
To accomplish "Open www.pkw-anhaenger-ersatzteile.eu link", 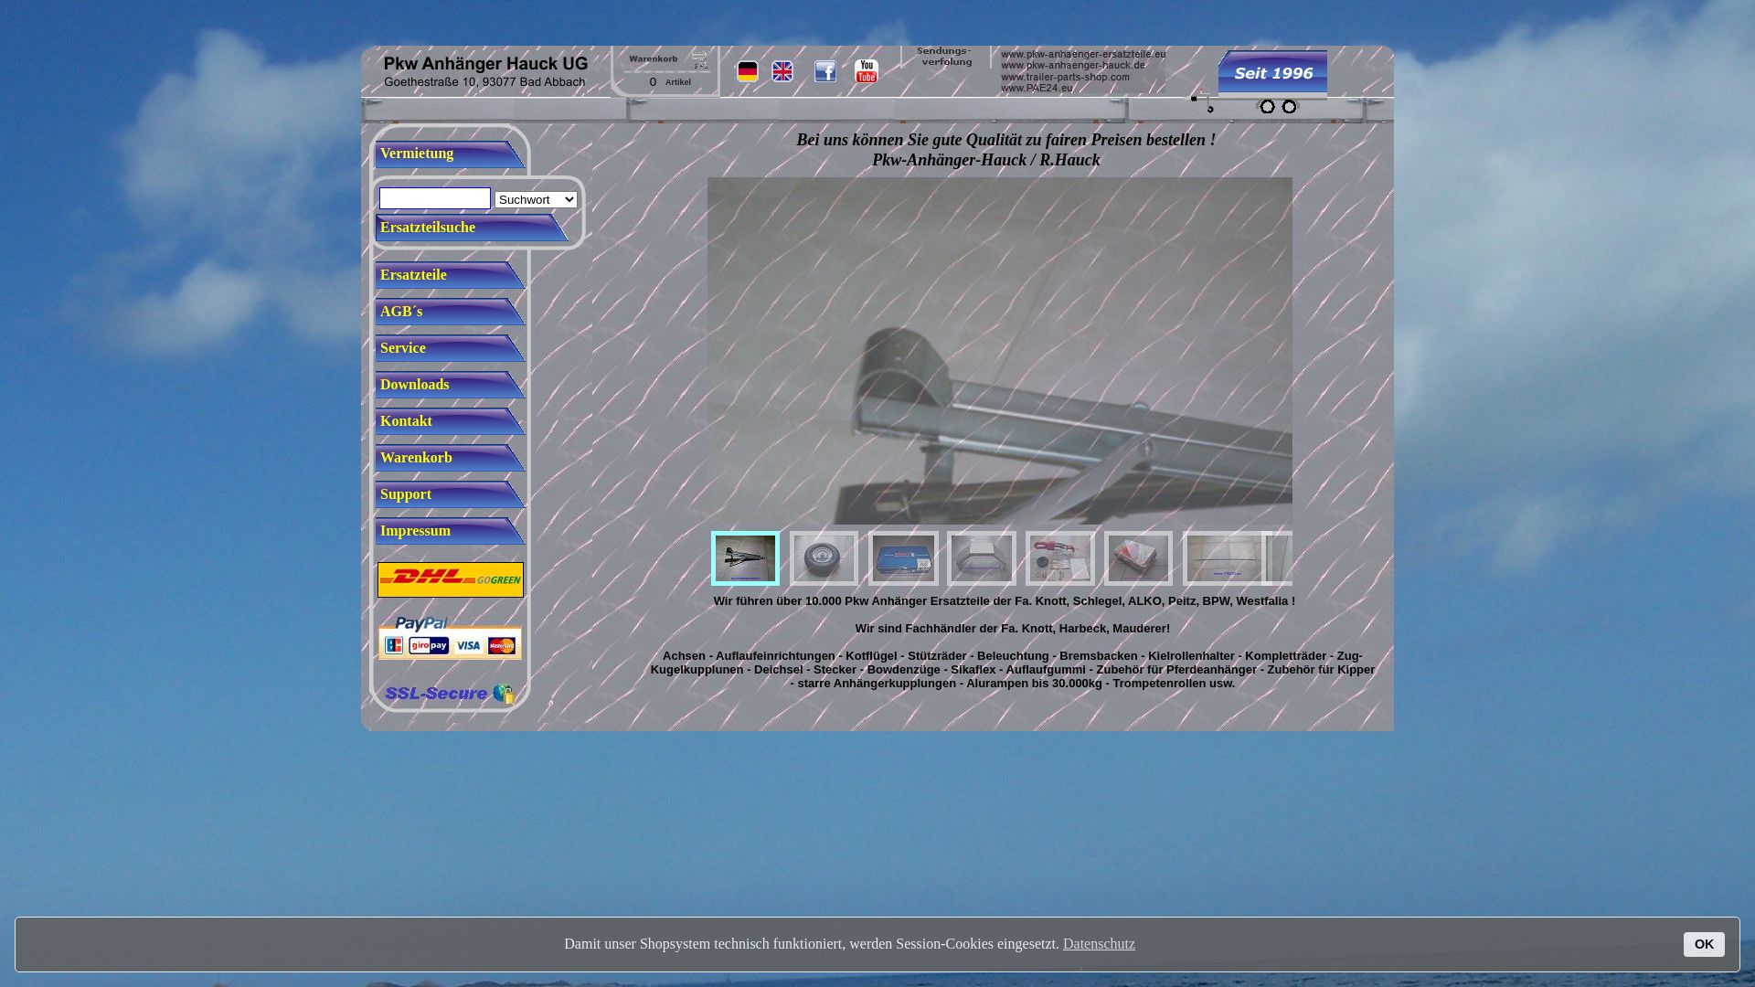I will pos(1083,54).
